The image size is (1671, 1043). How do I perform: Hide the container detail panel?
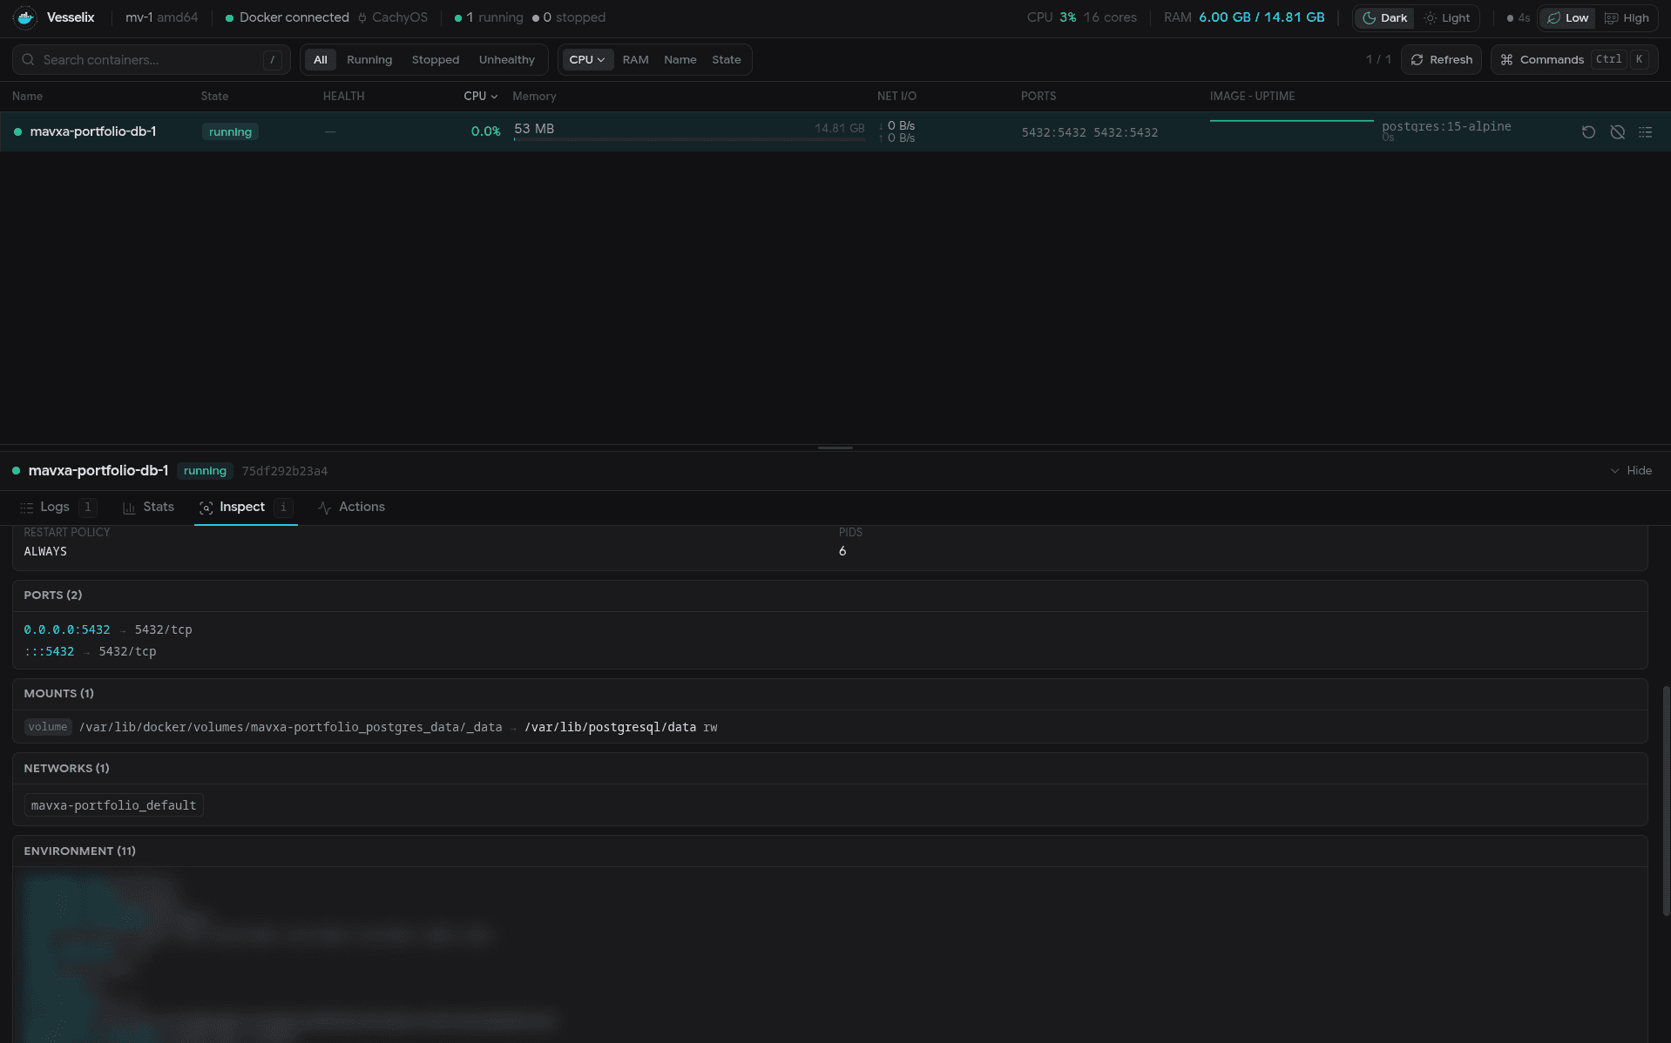click(1631, 471)
